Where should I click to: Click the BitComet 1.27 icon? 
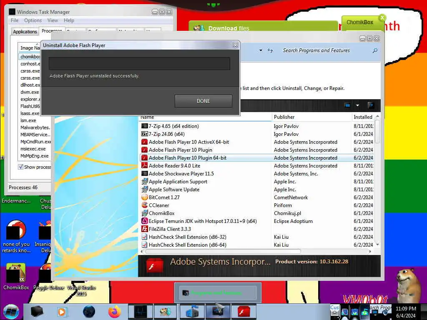(144, 197)
